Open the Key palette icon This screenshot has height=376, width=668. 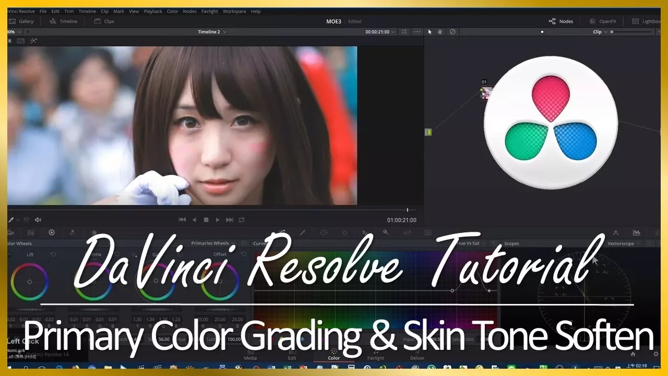(x=386, y=232)
